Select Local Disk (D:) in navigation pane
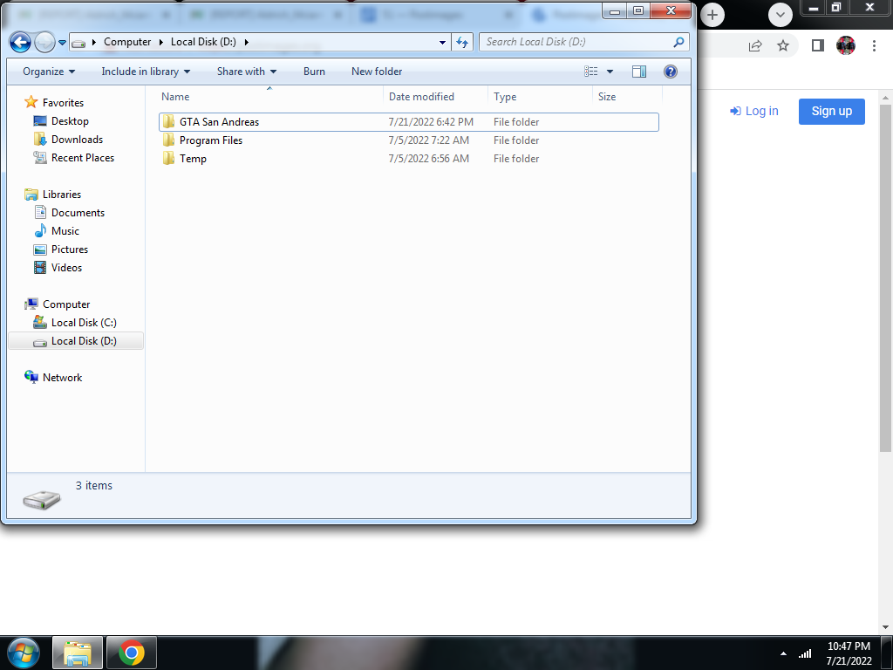This screenshot has height=670, width=893. [x=77, y=341]
